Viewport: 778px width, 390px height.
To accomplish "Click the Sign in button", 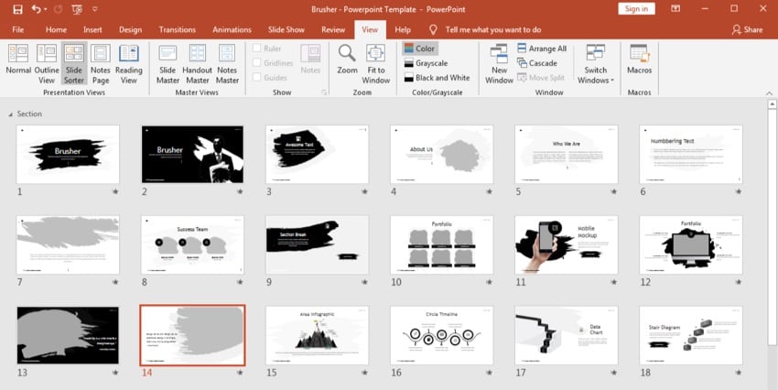I will click(634, 8).
